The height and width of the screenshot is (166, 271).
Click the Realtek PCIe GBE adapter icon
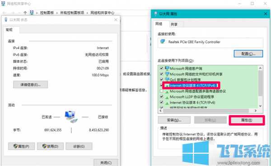tap(163, 42)
